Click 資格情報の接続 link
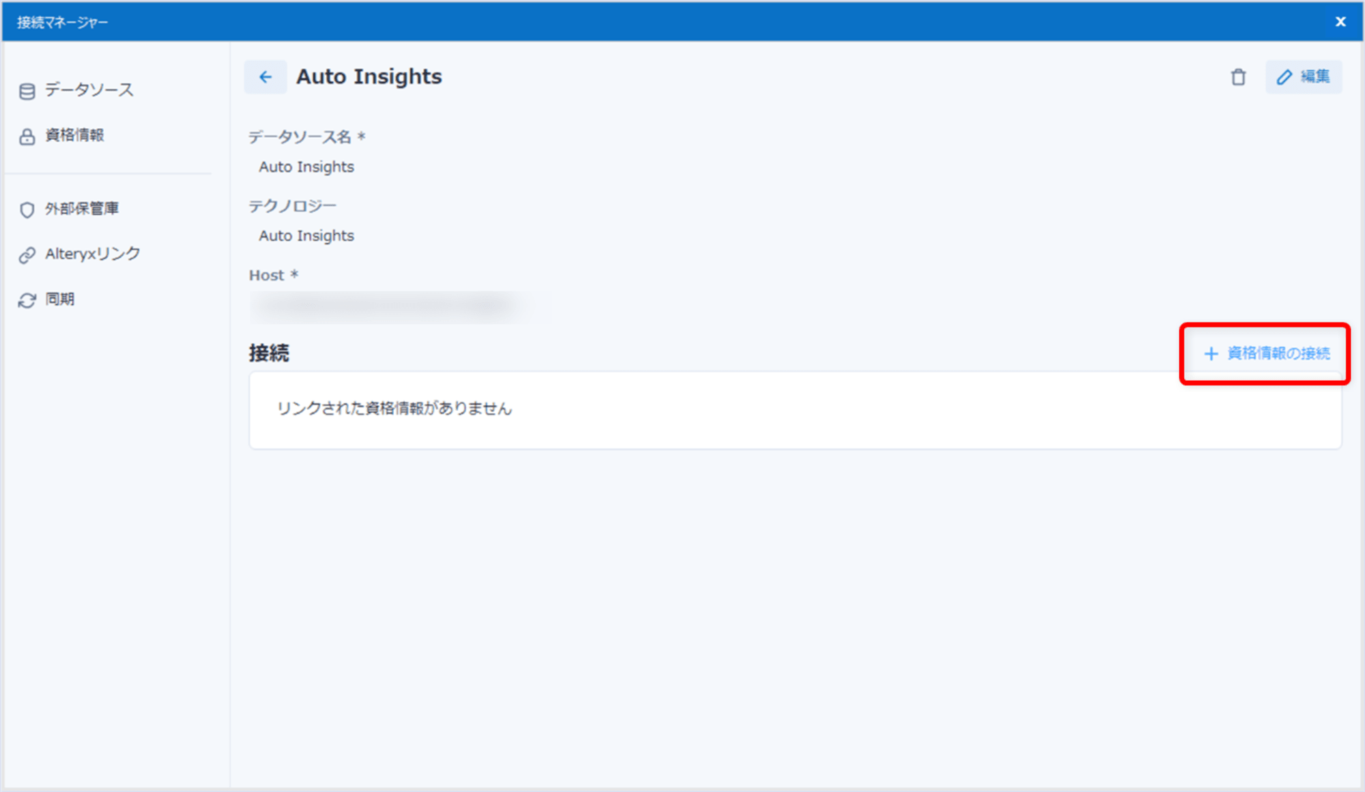1365x792 pixels. pyautogui.click(x=1266, y=353)
